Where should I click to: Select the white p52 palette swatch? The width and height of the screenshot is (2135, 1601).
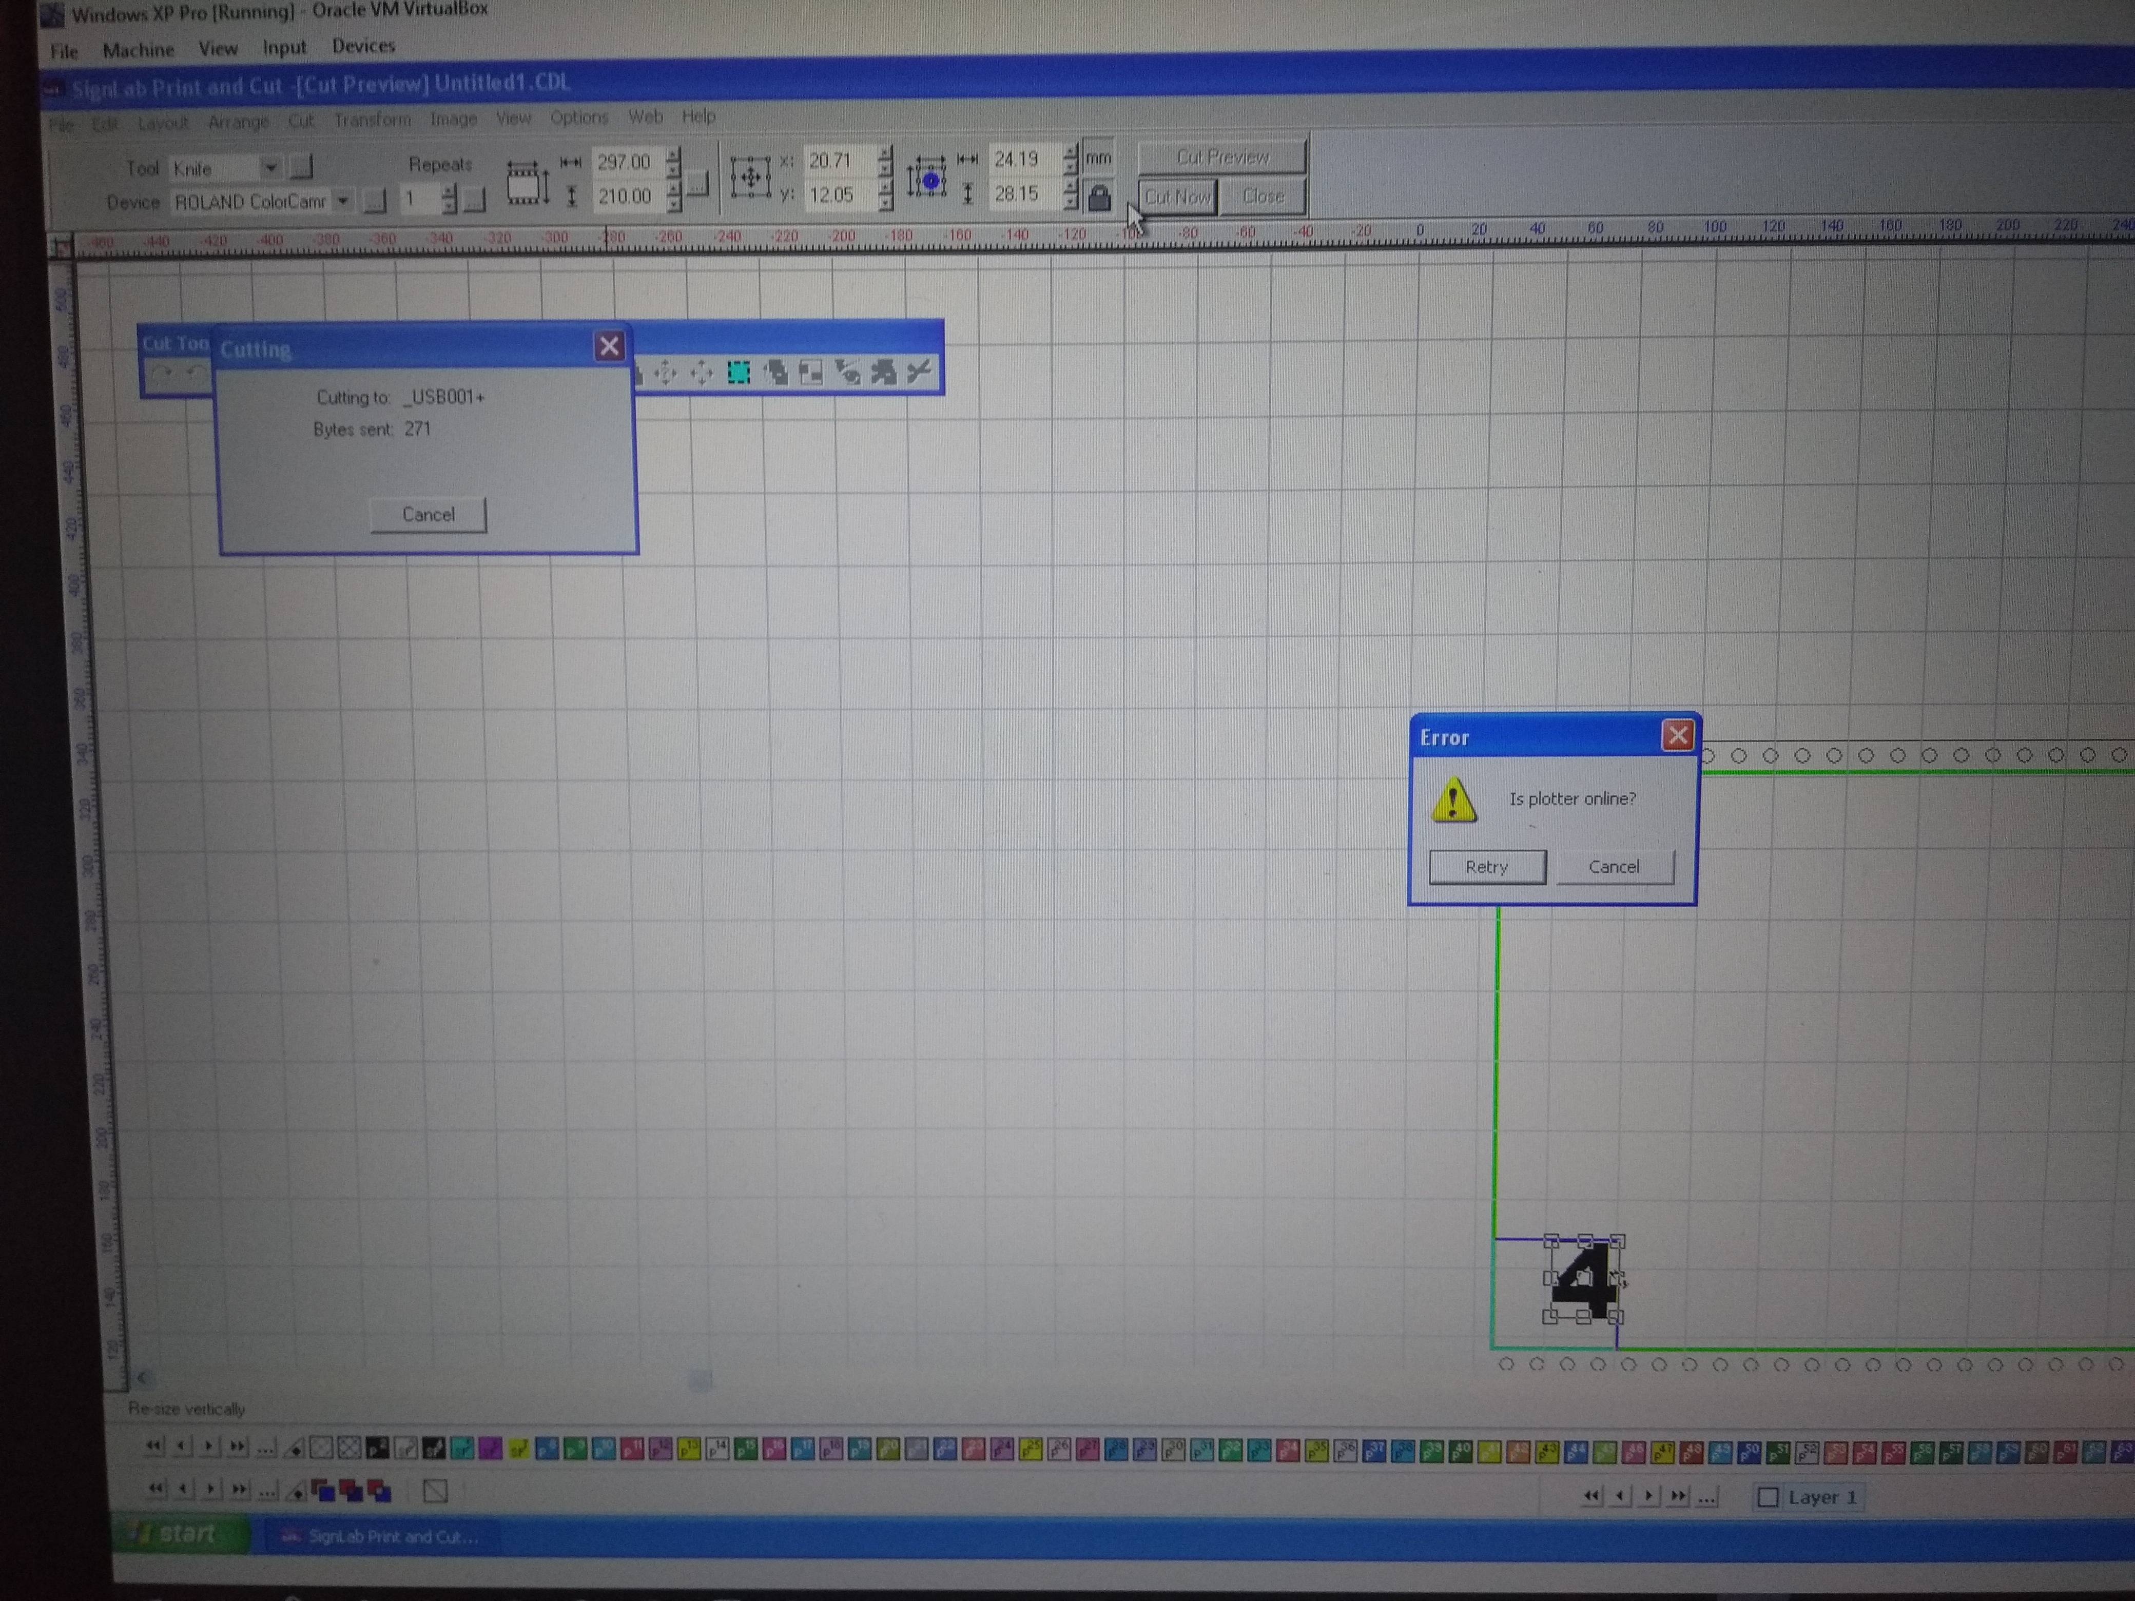click(x=1807, y=1452)
